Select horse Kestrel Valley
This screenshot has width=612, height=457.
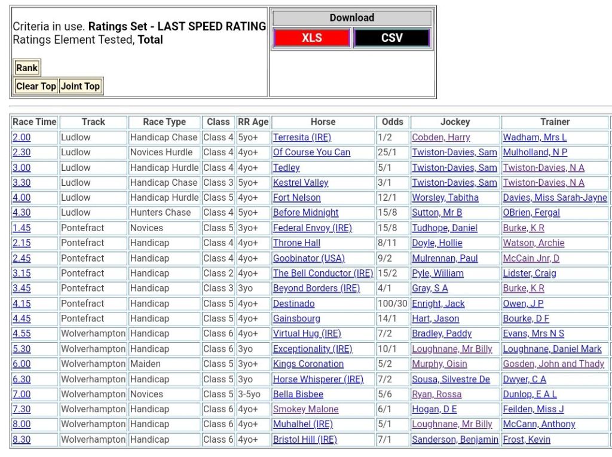point(301,183)
